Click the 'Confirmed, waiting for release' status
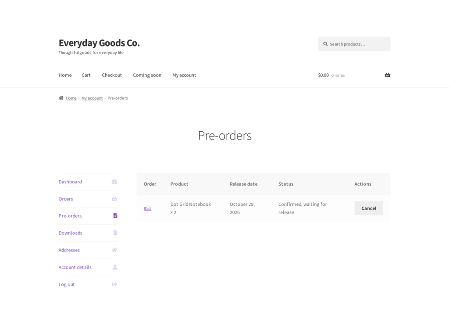Screen dimensions: 449x312 coord(303,208)
